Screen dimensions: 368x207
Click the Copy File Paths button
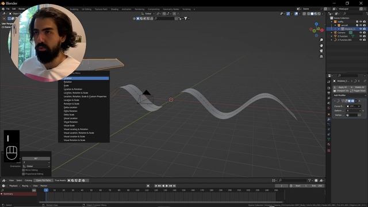click(44, 181)
